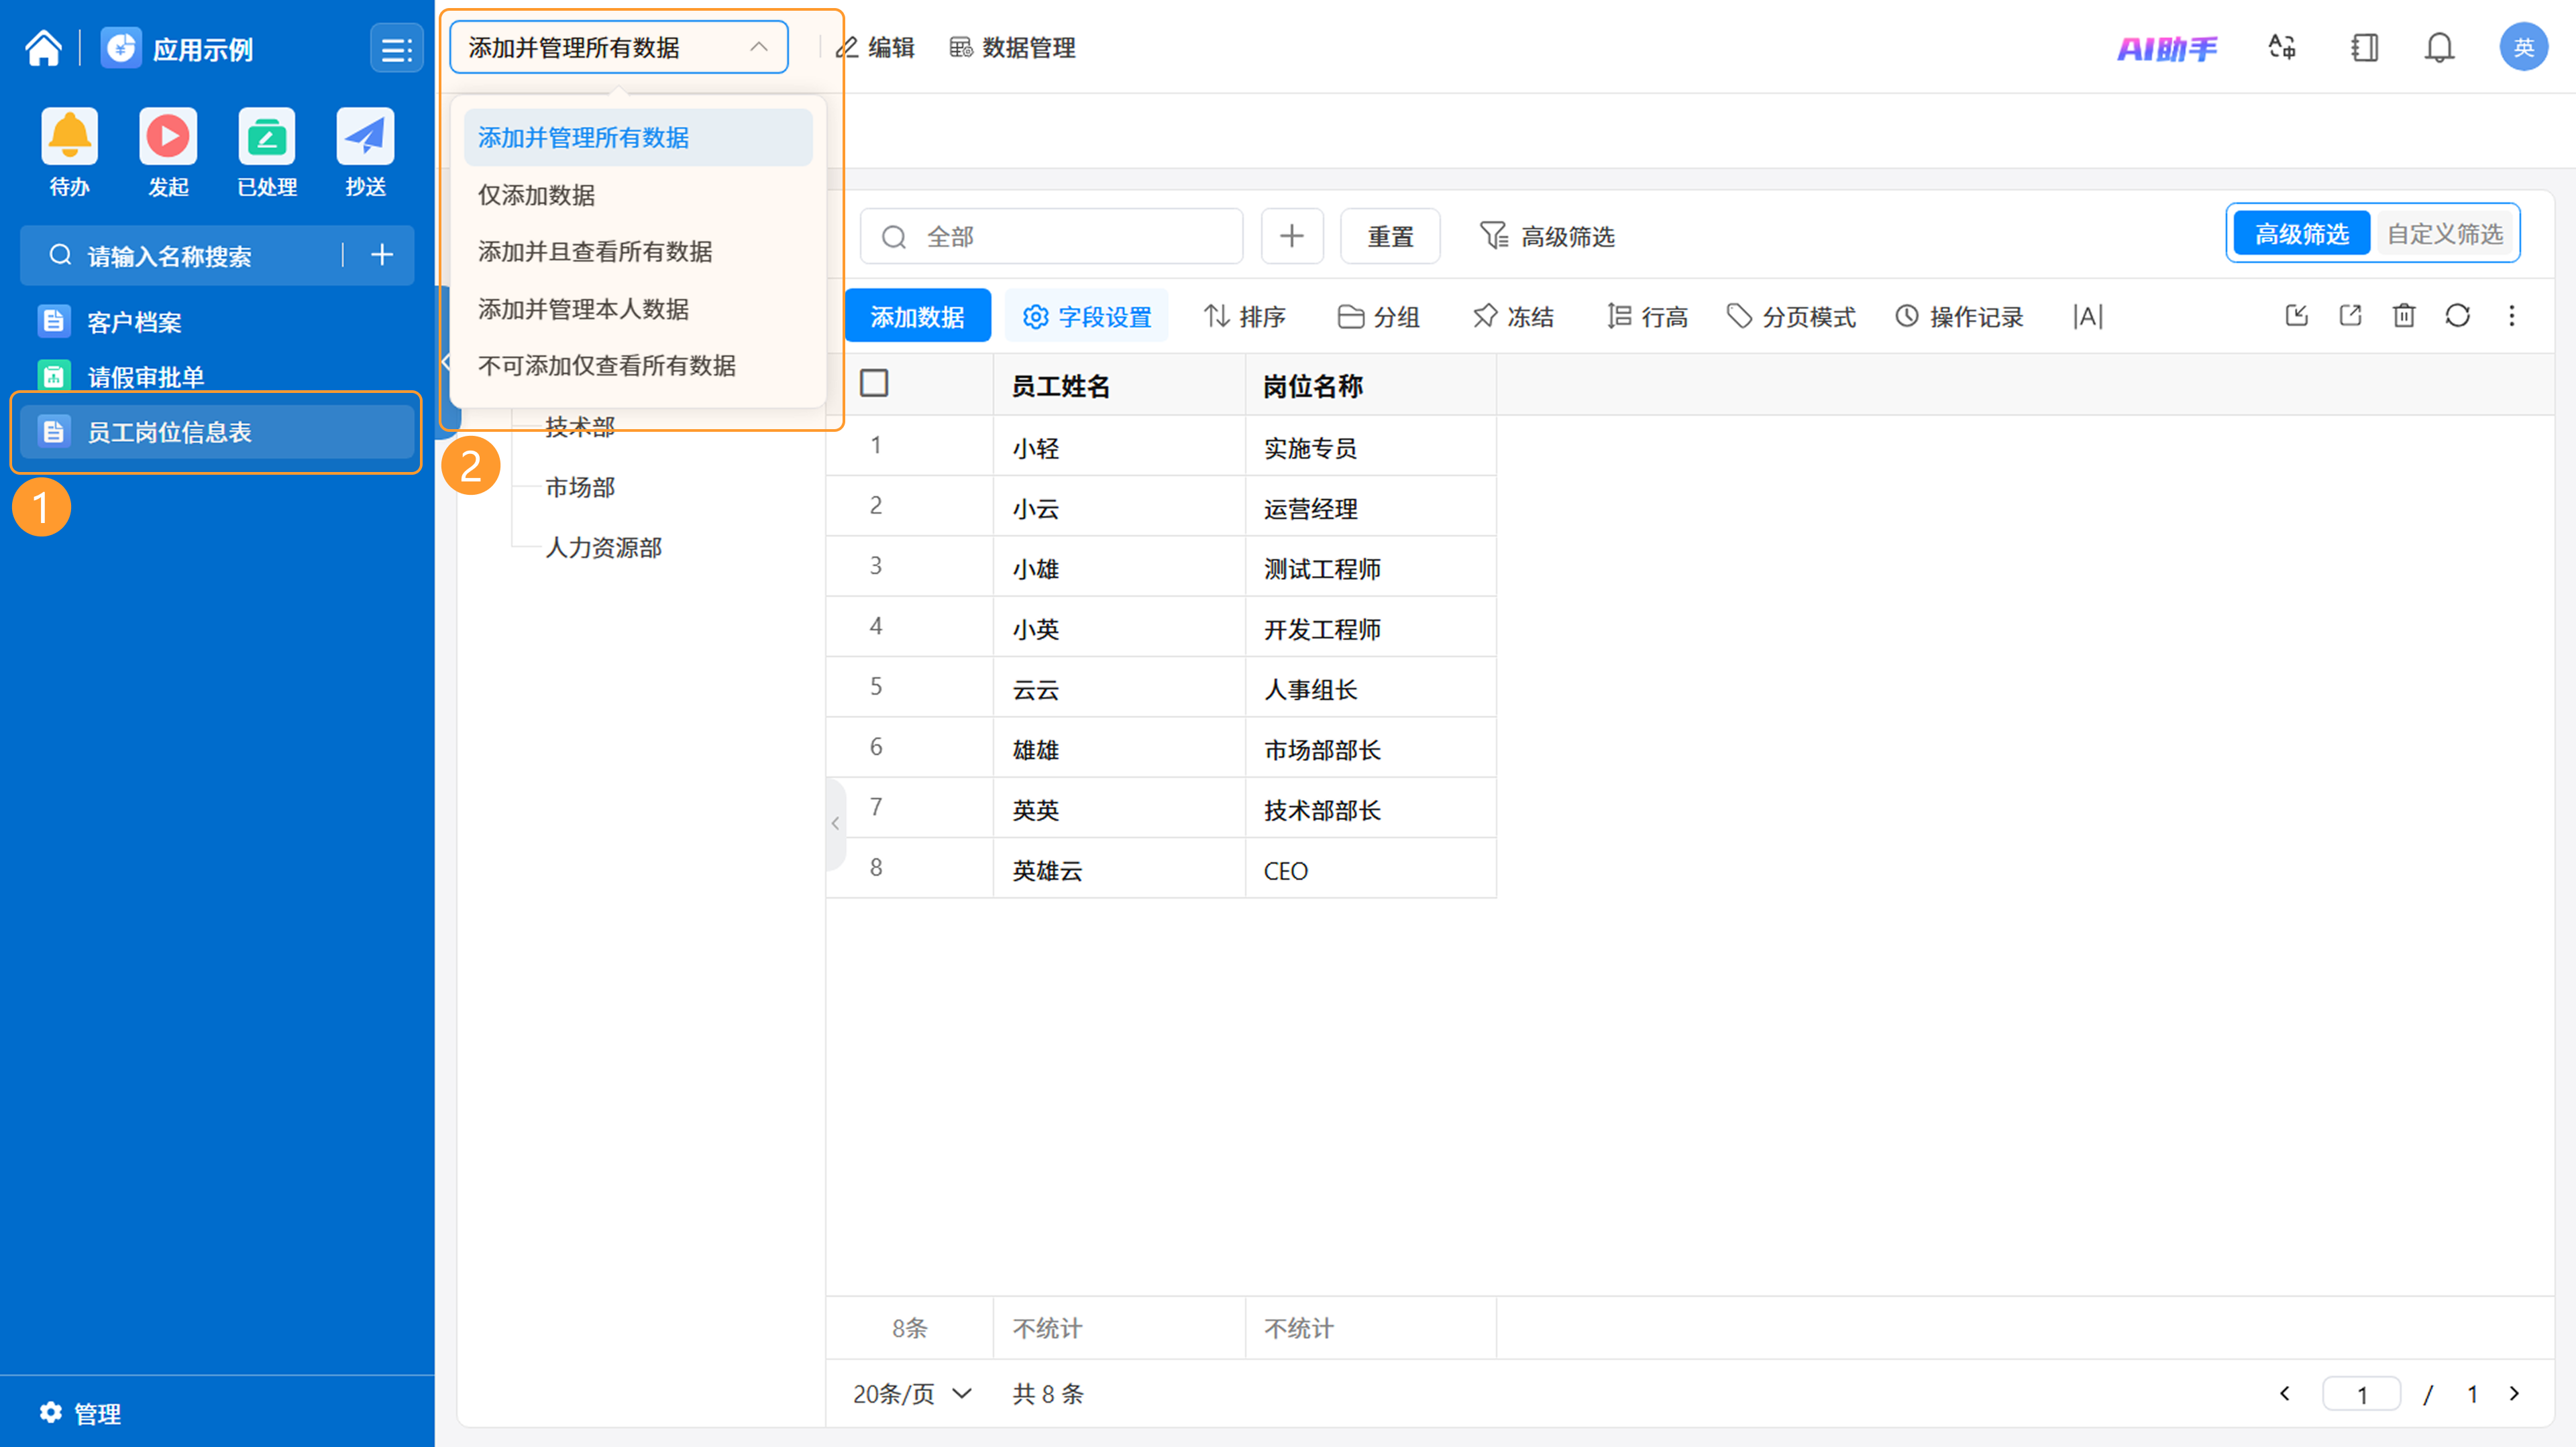Toggle 分页模式
This screenshot has height=1447, width=2576.
[x=1791, y=316]
